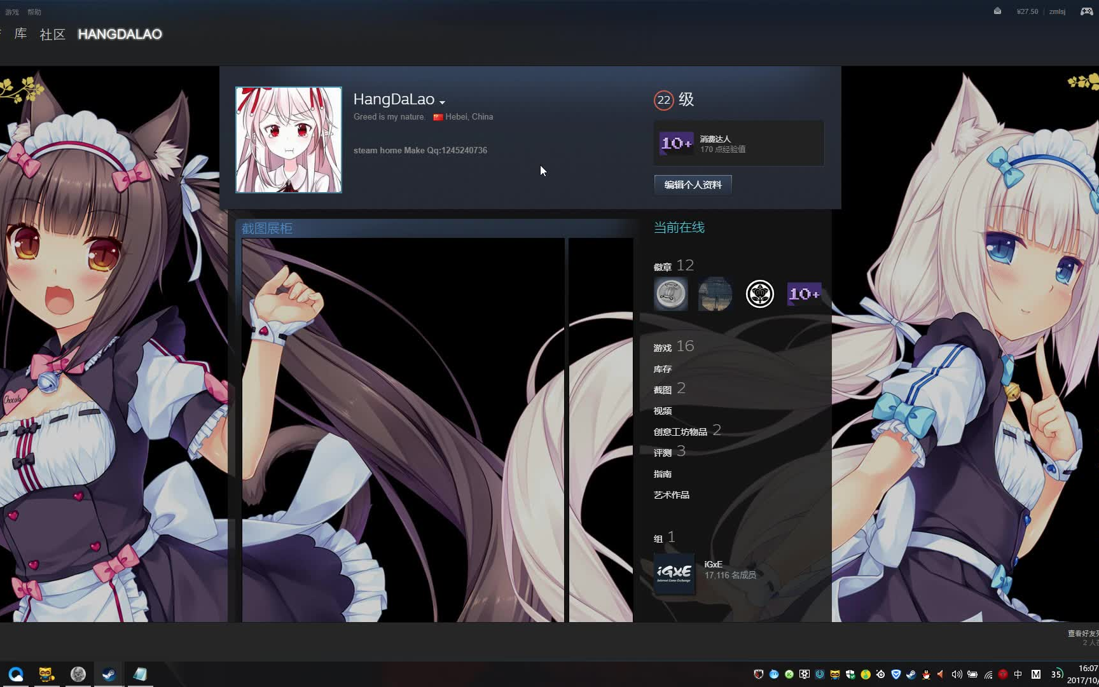
Task: Click the China flag icon next to Hebei
Action: (438, 117)
